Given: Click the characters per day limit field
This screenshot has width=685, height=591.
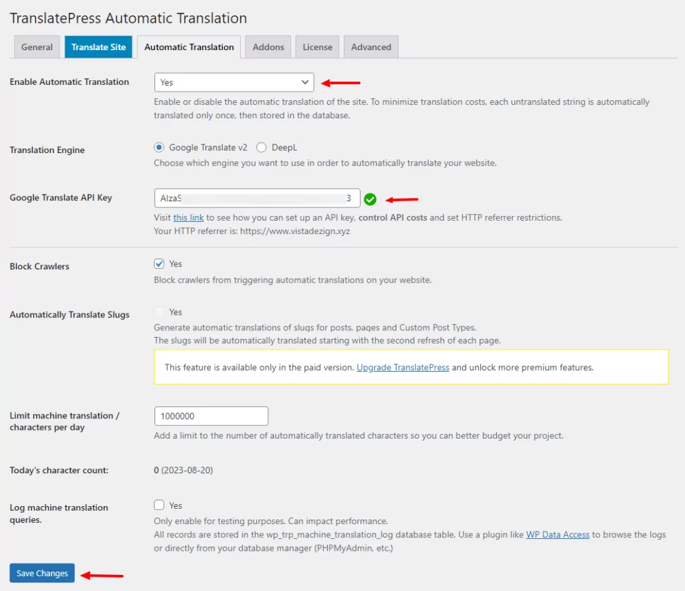Looking at the screenshot, I should [x=211, y=416].
